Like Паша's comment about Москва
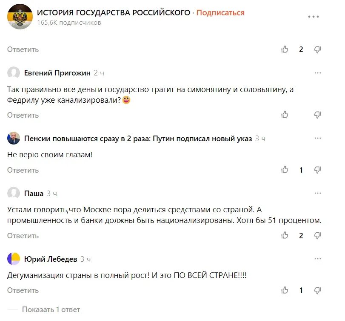The width and height of the screenshot is (345, 321). point(285,235)
